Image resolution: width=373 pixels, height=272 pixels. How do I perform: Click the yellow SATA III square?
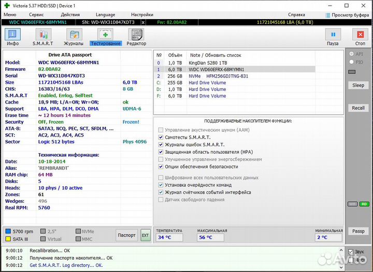(8, 239)
